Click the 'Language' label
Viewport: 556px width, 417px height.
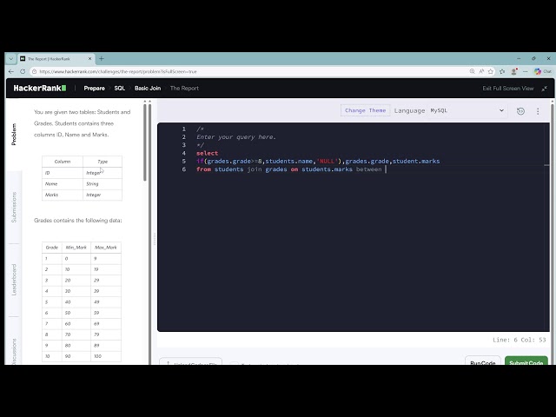pyautogui.click(x=409, y=110)
